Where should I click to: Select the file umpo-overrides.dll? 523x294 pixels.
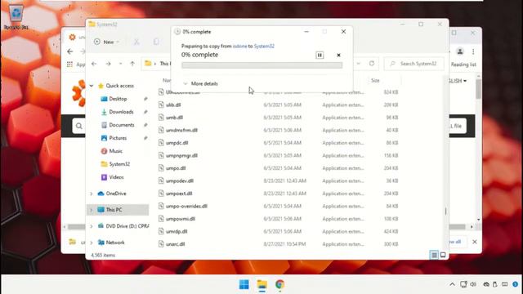(186, 207)
